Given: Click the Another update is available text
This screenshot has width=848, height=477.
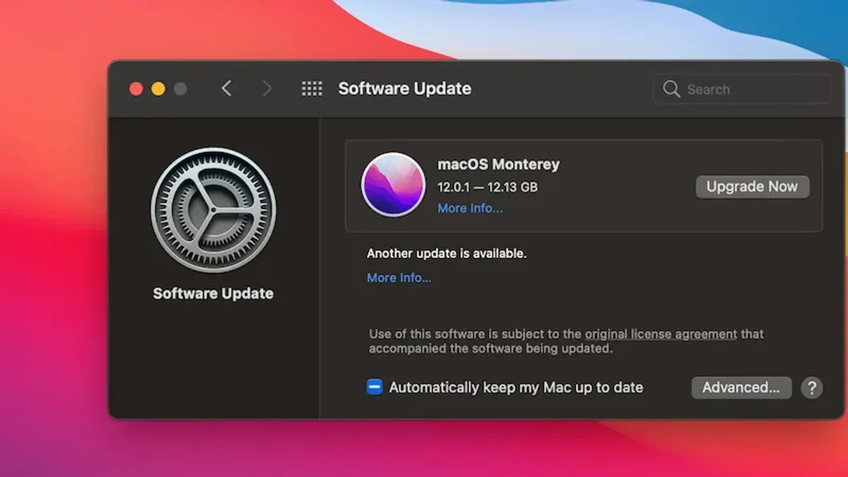Looking at the screenshot, I should point(447,253).
